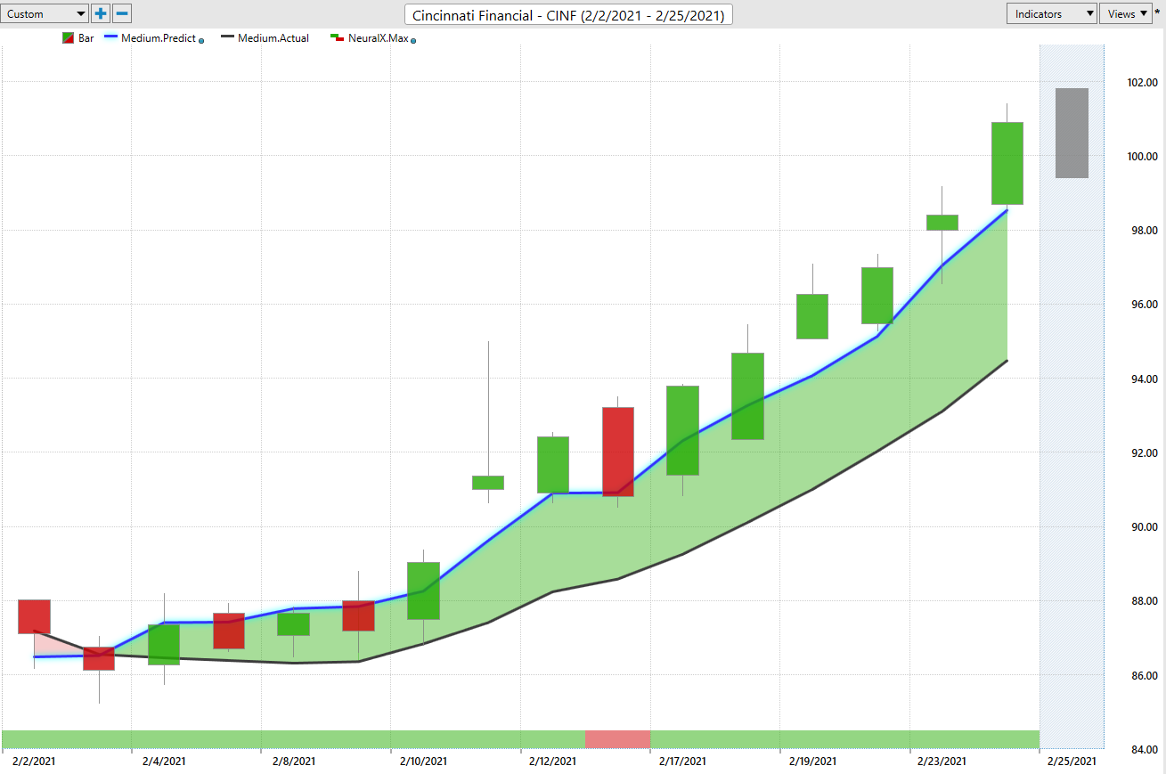Click the 96.00 price axis label

(x=1143, y=305)
